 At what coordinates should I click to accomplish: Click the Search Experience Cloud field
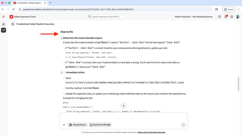(105, 17)
